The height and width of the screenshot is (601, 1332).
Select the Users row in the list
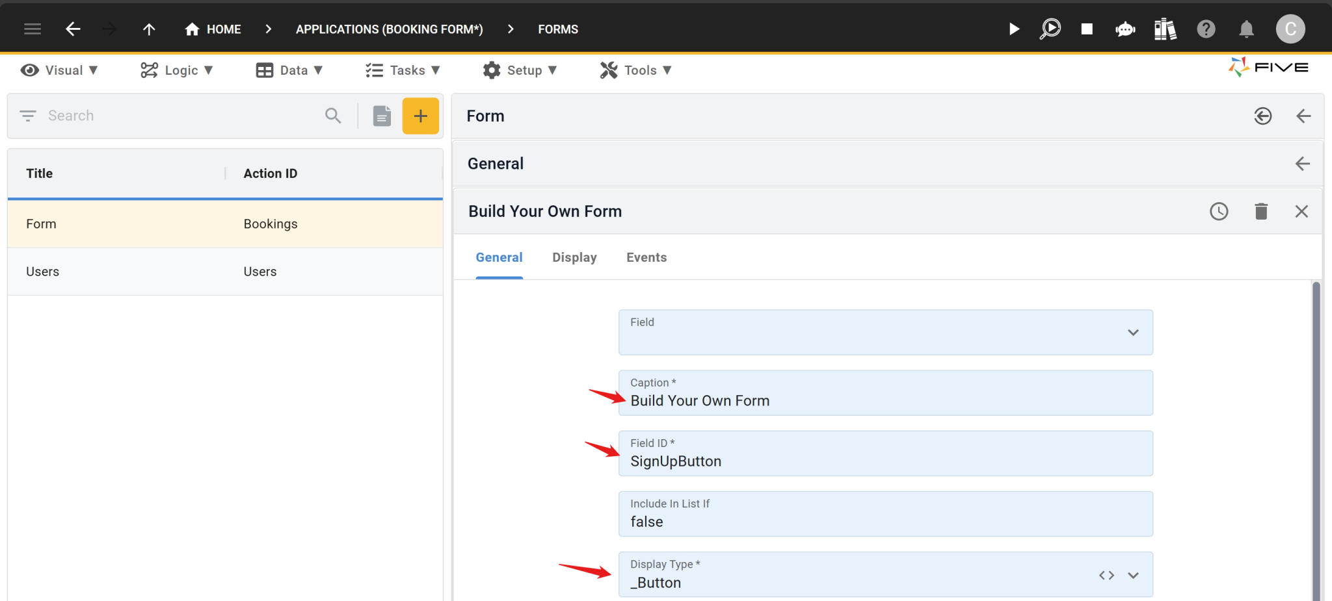[x=130, y=271]
